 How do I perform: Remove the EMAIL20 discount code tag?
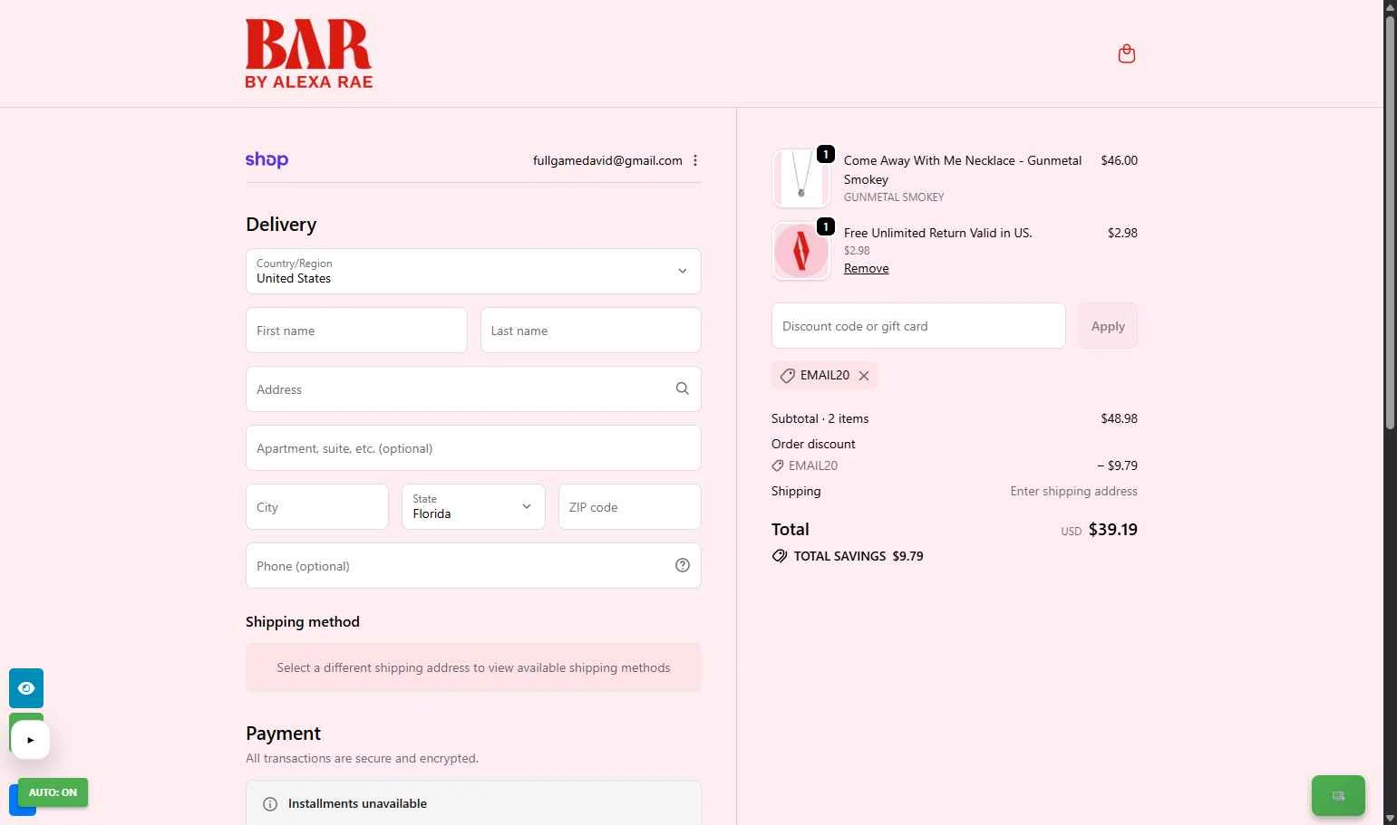864,376
